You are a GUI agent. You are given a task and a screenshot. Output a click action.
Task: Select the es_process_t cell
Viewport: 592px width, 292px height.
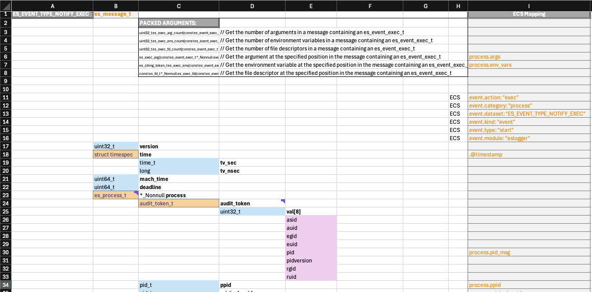[116, 195]
